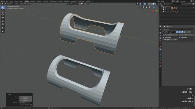Open the Object properties tab icon
Image resolution: width=195 pixels, height=109 pixels.
pyautogui.click(x=160, y=47)
